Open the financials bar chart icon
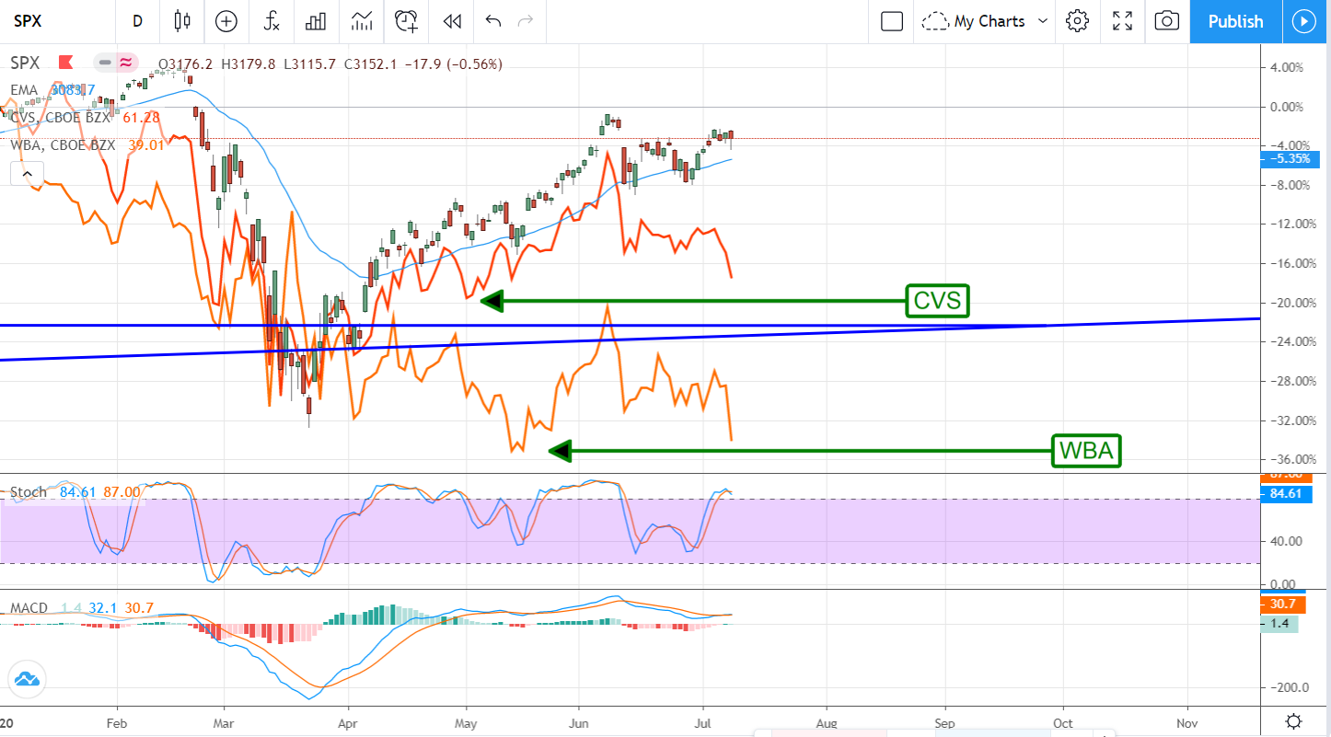1331x737 pixels. pos(317,21)
